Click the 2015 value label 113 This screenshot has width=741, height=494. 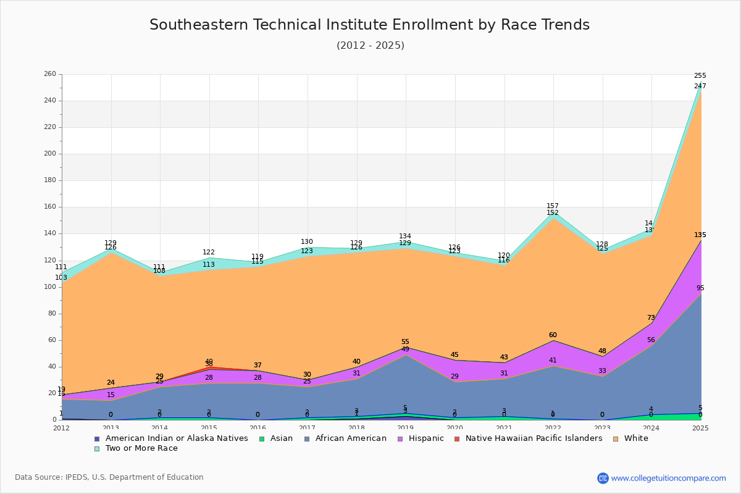pyautogui.click(x=209, y=265)
